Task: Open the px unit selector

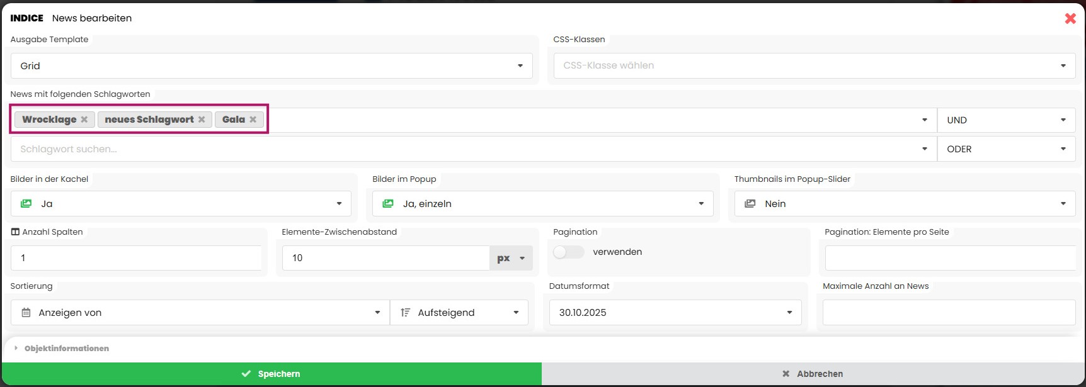Action: point(511,258)
